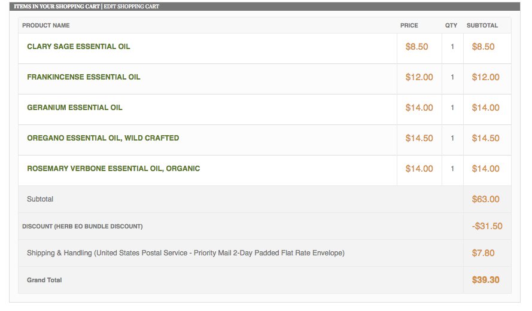This screenshot has height=311, width=532.
Task: Select the Price column header
Action: 409,26
